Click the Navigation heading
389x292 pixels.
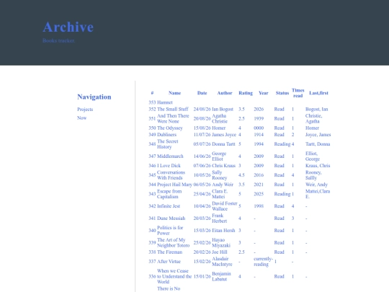coord(94,97)
